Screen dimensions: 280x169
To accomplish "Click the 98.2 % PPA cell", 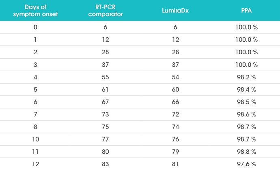I will (246, 77).
